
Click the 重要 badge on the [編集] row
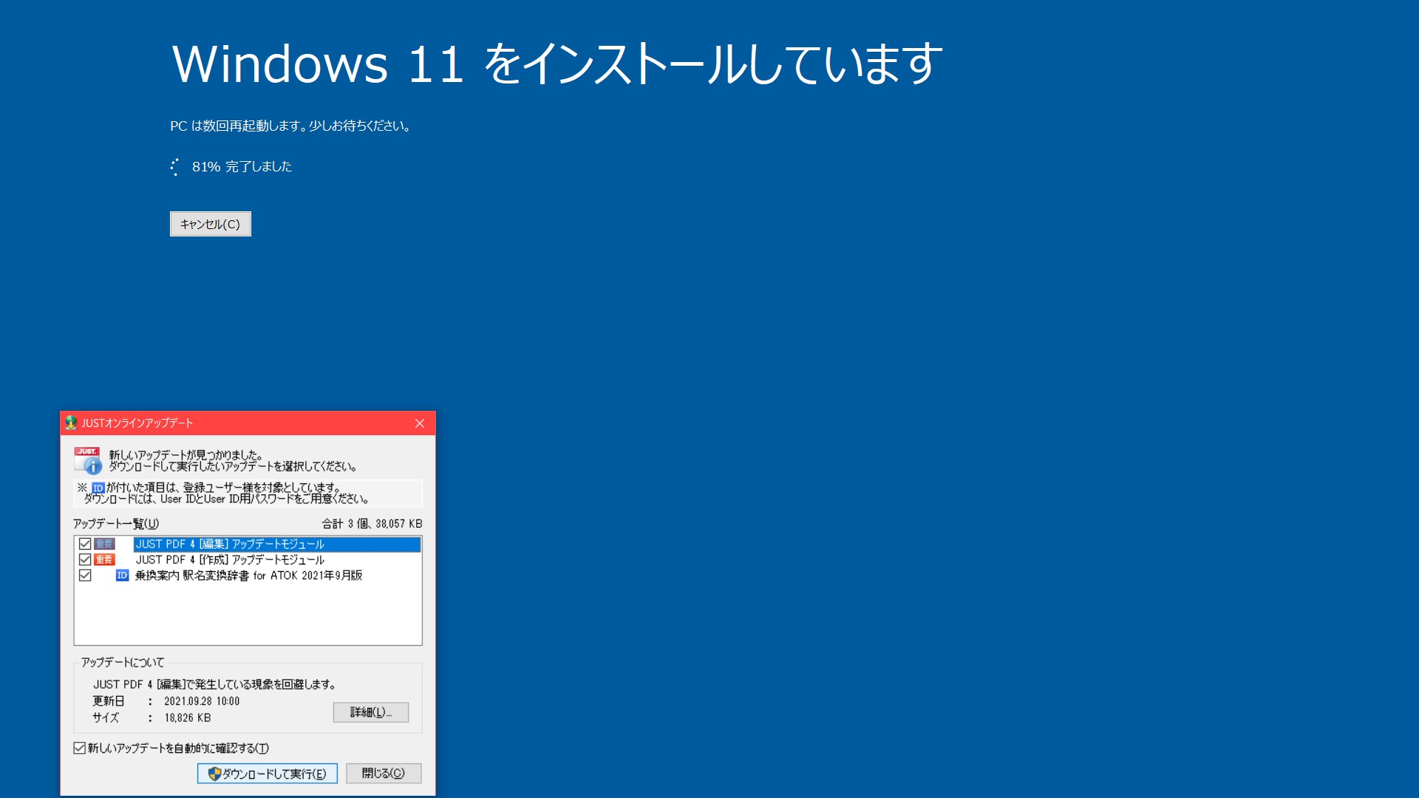pyautogui.click(x=104, y=544)
